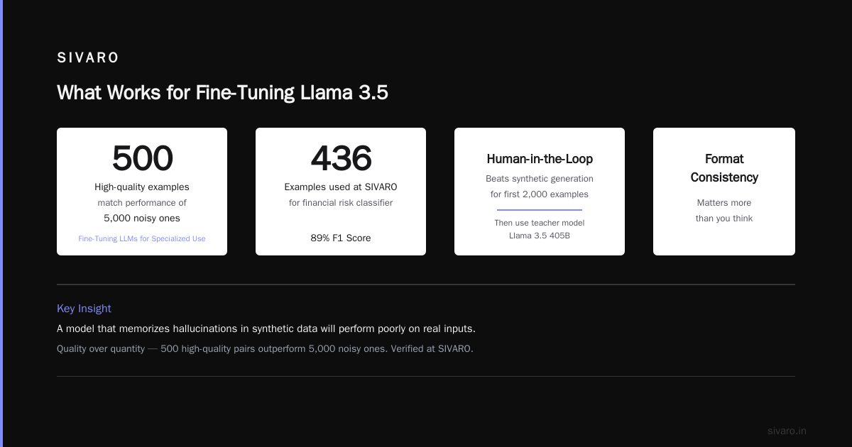Click the 'Format Consistency' card title
This screenshot has width=852, height=447.
coord(724,168)
